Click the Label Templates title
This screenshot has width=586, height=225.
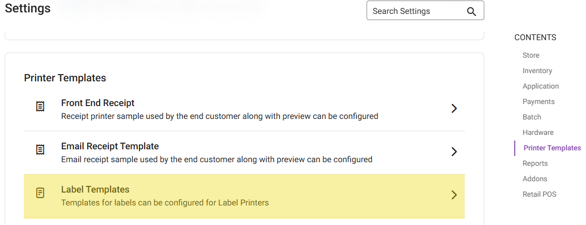(x=95, y=189)
